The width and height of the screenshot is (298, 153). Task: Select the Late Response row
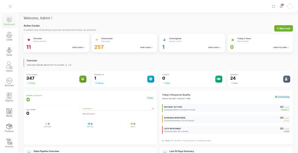click(226, 130)
